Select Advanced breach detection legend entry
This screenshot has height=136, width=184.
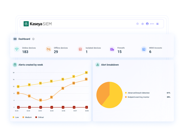point(137,93)
